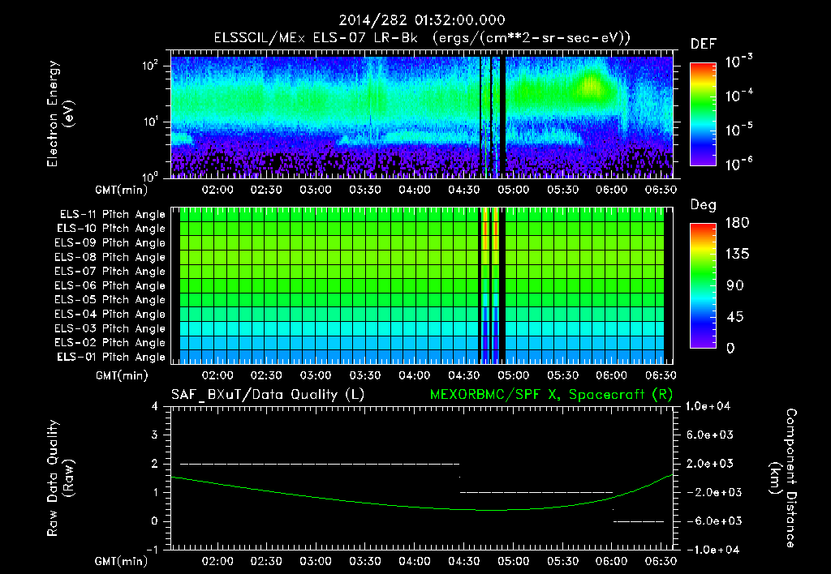Click the green MEXORBMC/SPF X, Spacecraft (R) legend

pyautogui.click(x=551, y=395)
